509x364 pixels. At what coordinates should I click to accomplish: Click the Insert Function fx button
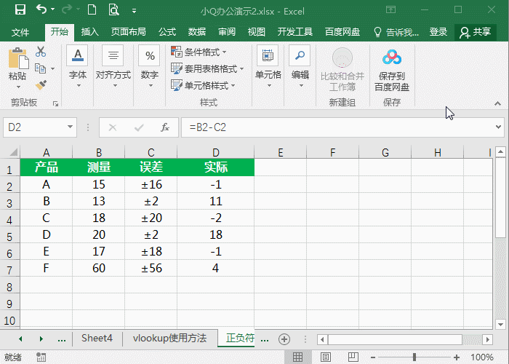[165, 127]
